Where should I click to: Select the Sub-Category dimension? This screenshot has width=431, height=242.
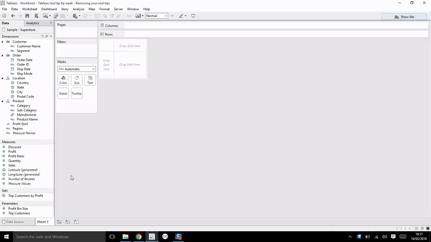(26, 110)
